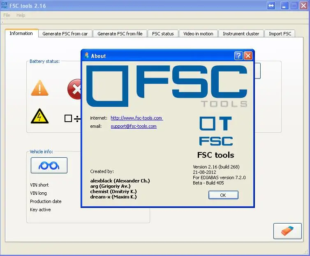Click the Production date label
310x256 pixels.
[x=46, y=201]
